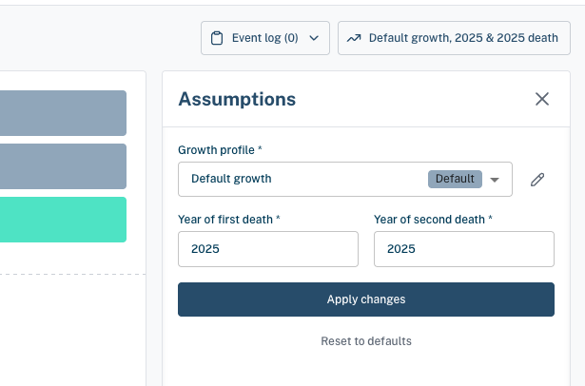The image size is (585, 386).
Task: Close the Assumptions panel
Action: 542,99
